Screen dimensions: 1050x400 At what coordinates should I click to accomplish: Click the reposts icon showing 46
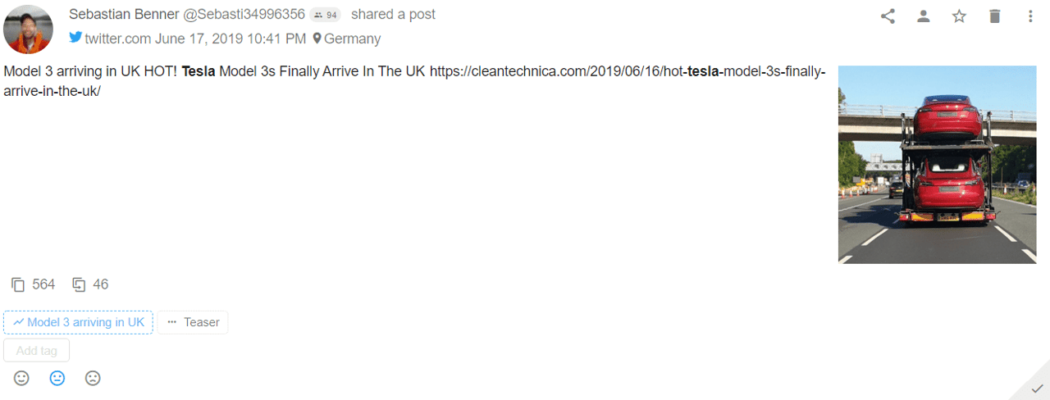[x=79, y=285]
